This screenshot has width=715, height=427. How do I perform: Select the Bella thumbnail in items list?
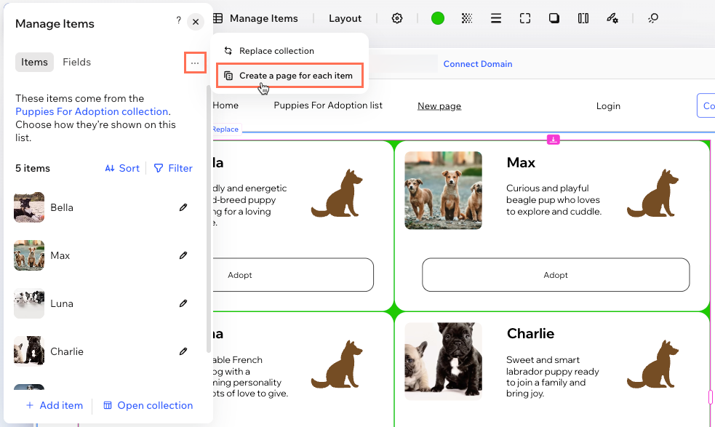(x=29, y=207)
